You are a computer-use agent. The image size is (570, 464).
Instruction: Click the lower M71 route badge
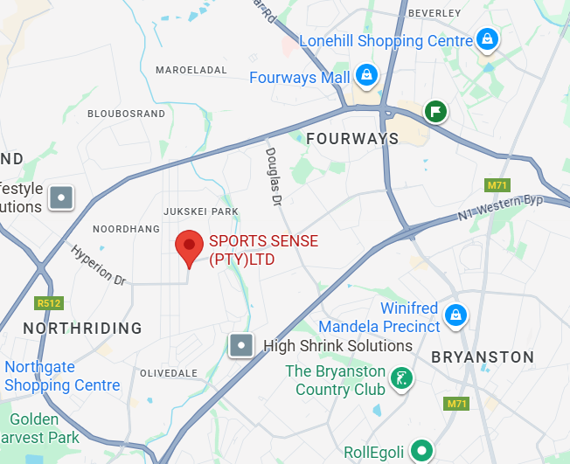(x=456, y=404)
